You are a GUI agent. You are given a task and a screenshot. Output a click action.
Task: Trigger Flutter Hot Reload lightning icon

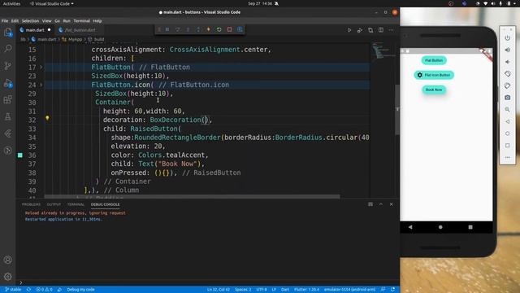coord(209,29)
